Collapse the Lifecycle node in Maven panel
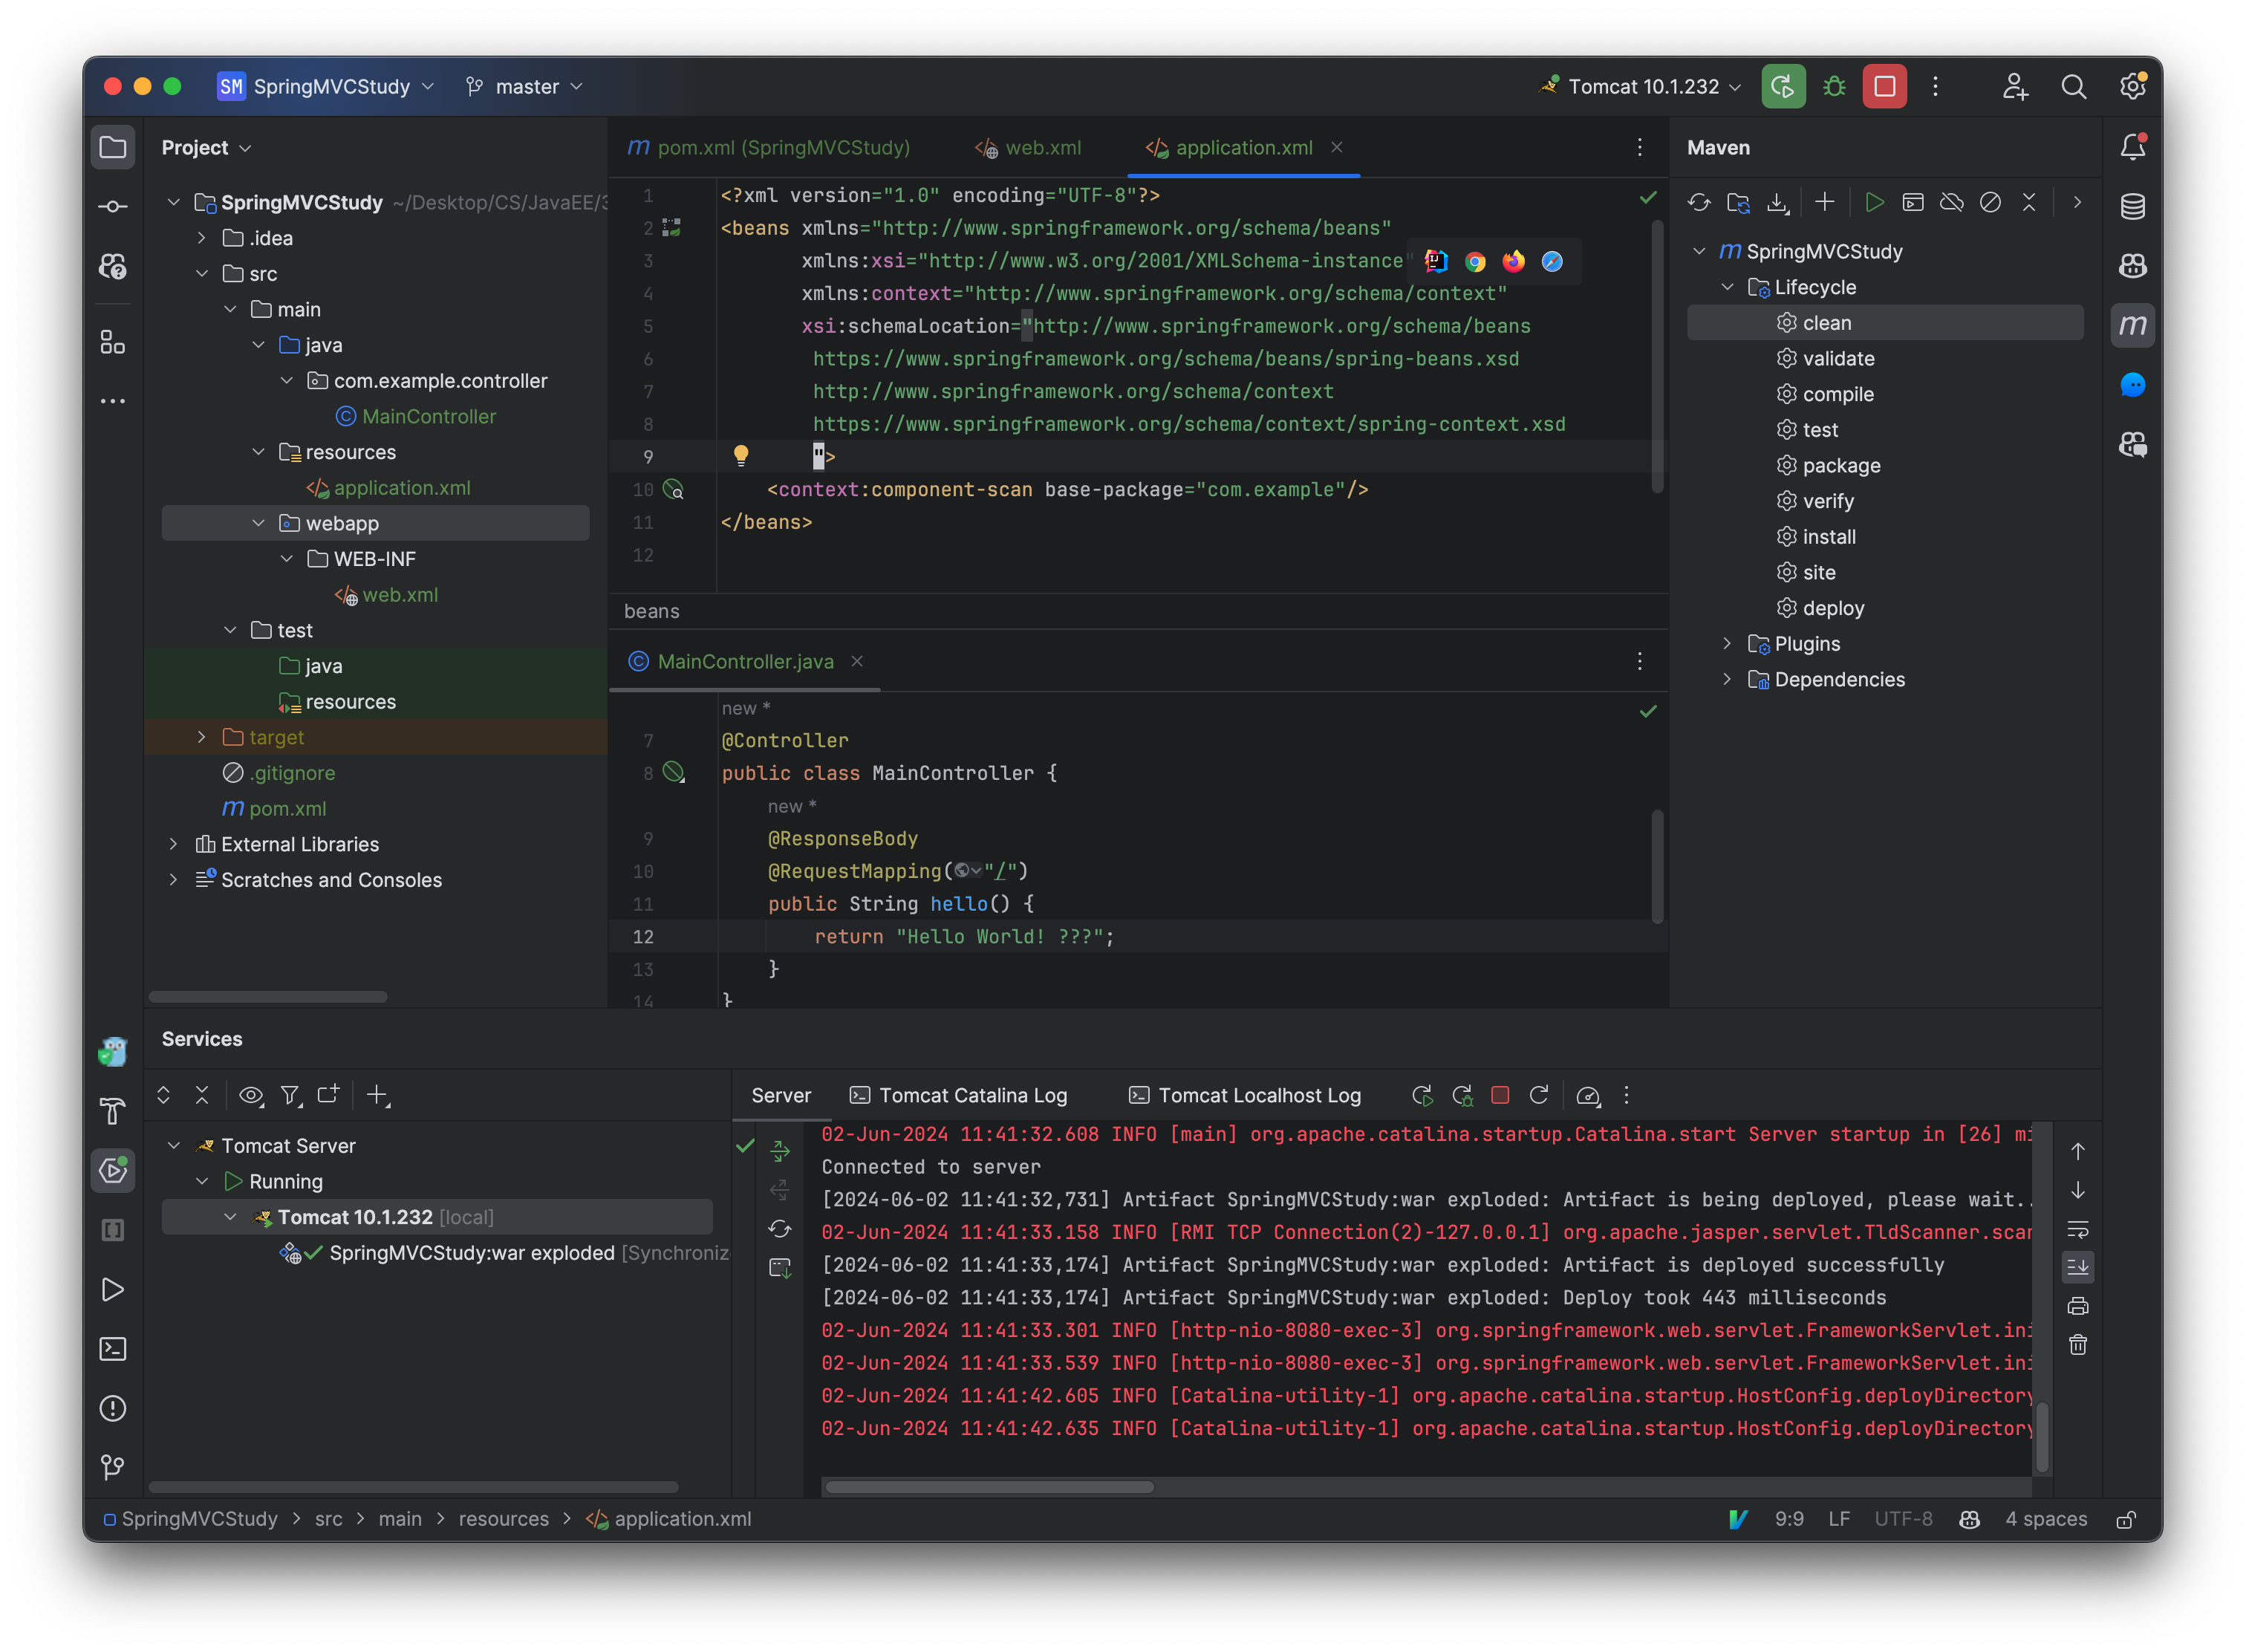The height and width of the screenshot is (1652, 2246). tap(1727, 287)
